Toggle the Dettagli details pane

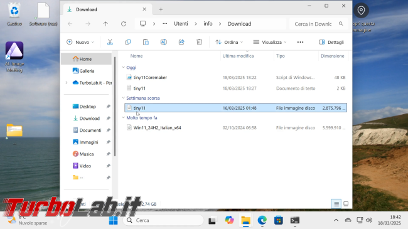pyautogui.click(x=331, y=42)
